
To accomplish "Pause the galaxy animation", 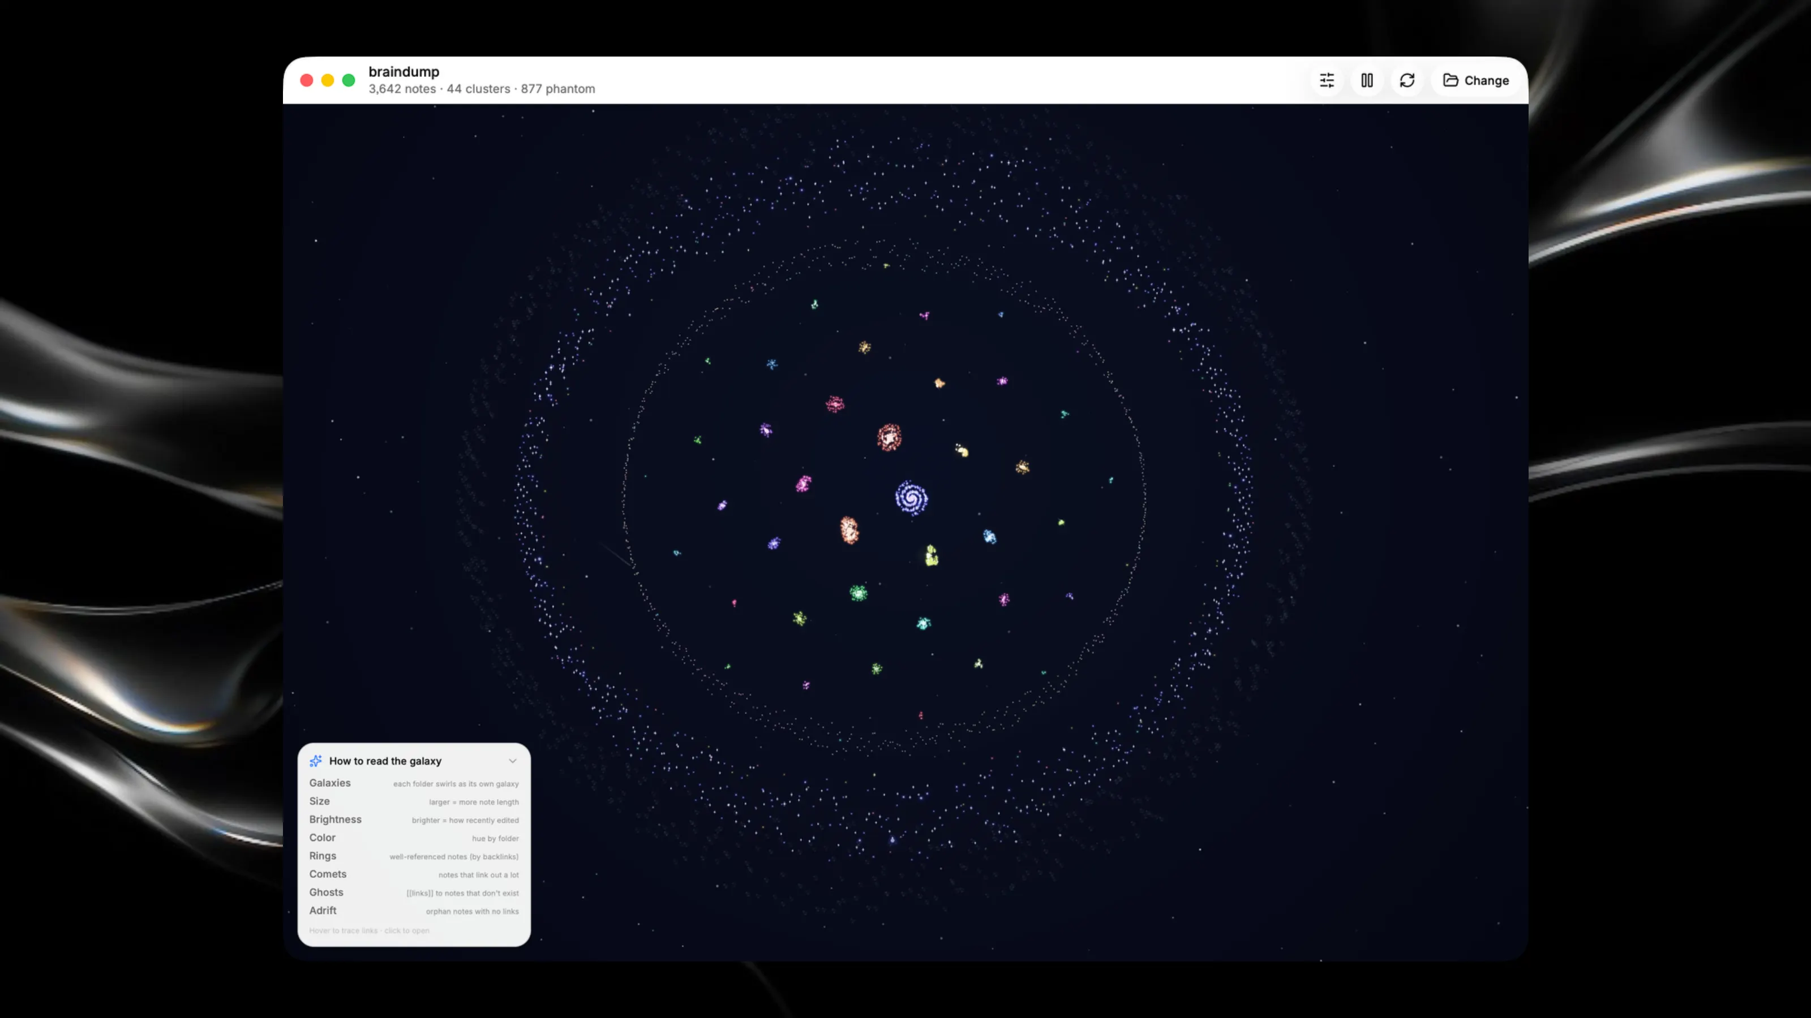I will pyautogui.click(x=1367, y=80).
